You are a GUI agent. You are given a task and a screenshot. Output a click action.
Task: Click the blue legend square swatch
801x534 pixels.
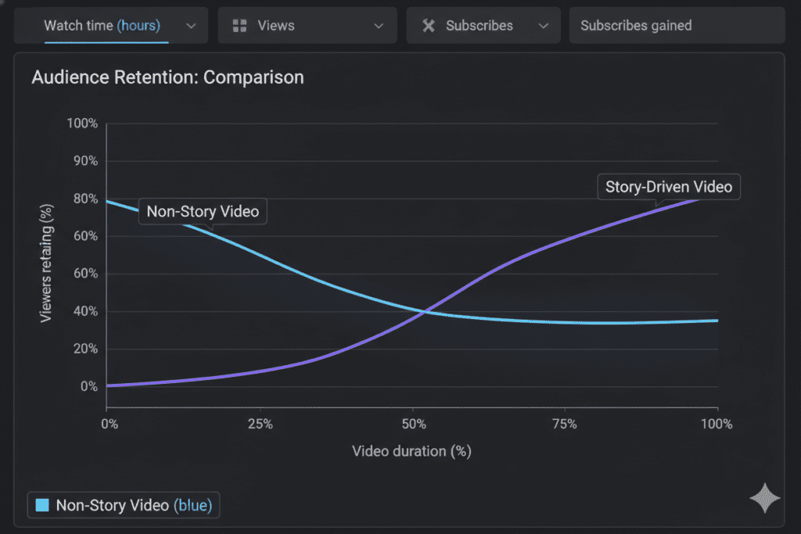(42, 506)
